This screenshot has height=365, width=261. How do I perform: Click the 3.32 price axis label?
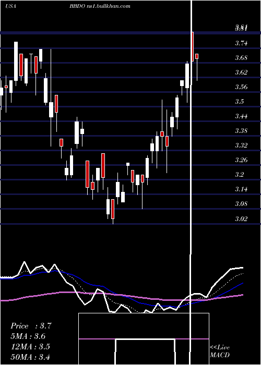[x=241, y=145]
